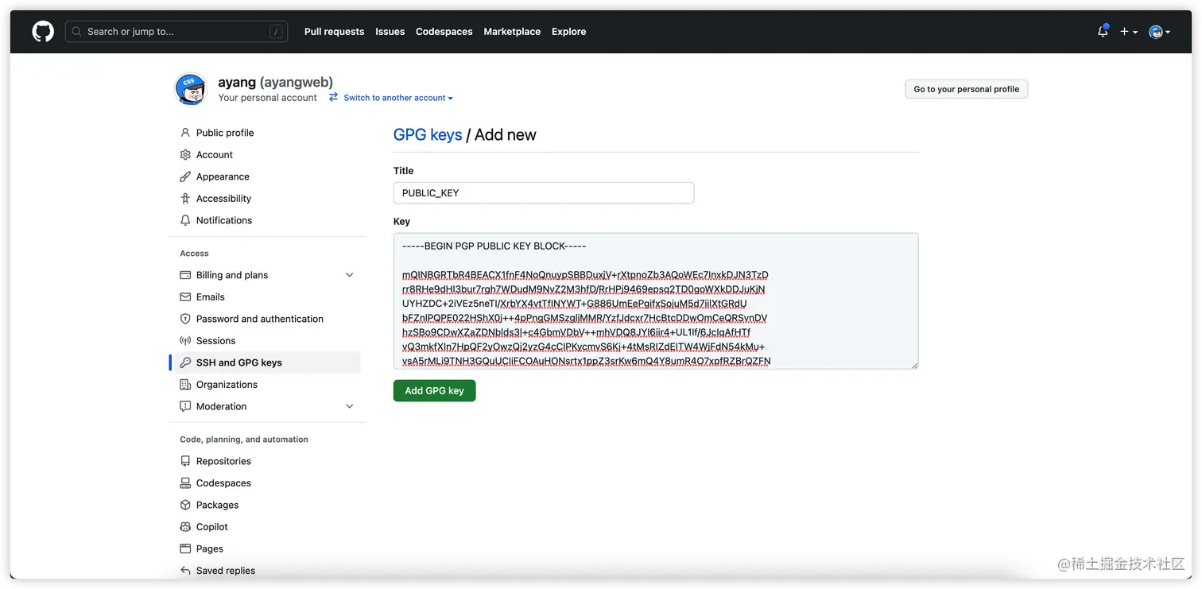Click the Copilot icon in sidebar

pyautogui.click(x=185, y=527)
